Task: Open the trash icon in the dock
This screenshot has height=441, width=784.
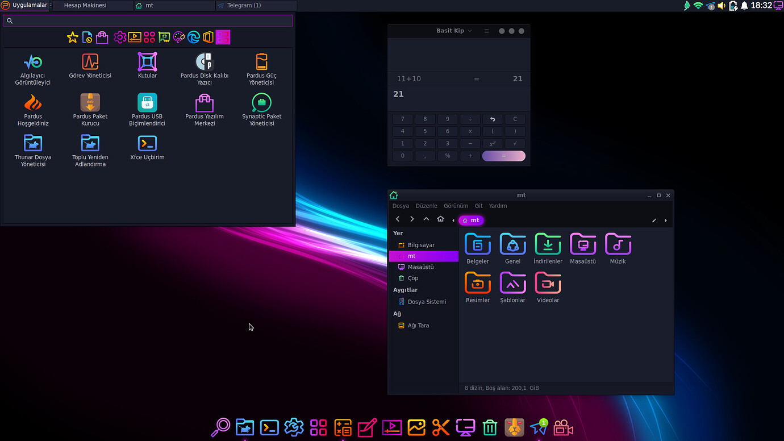Action: pos(489,427)
